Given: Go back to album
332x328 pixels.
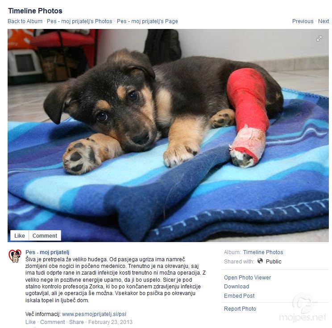Looking at the screenshot, I should click(25, 21).
